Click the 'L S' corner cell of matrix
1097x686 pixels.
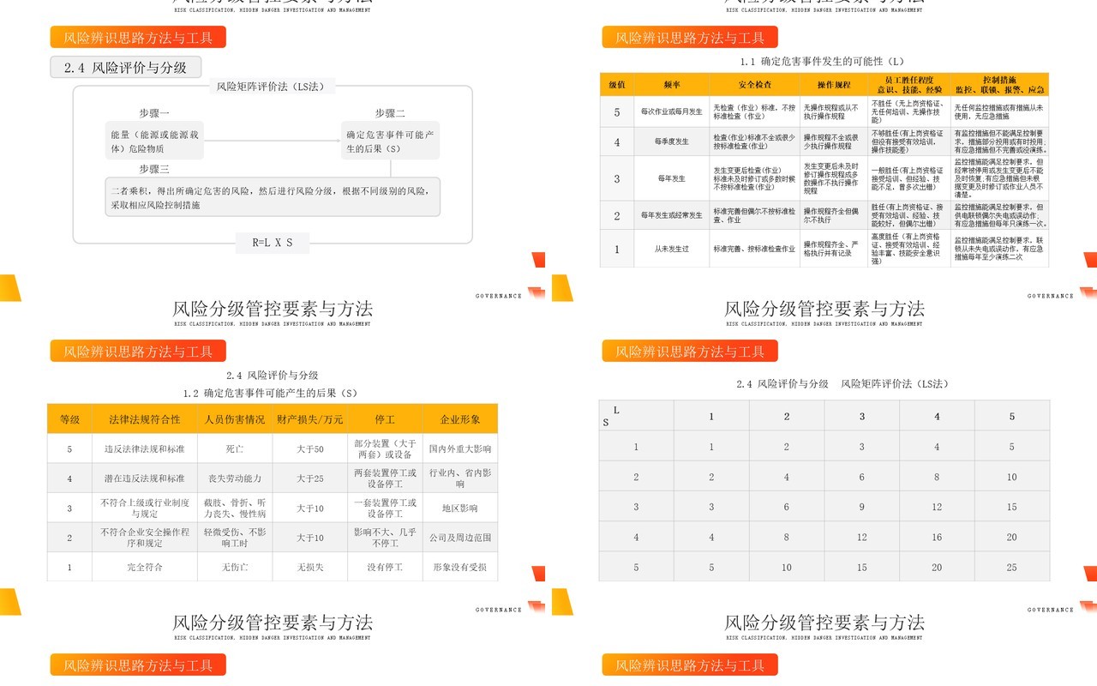[x=637, y=416]
